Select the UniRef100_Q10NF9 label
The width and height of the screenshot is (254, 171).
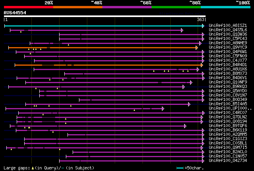coord(228,82)
